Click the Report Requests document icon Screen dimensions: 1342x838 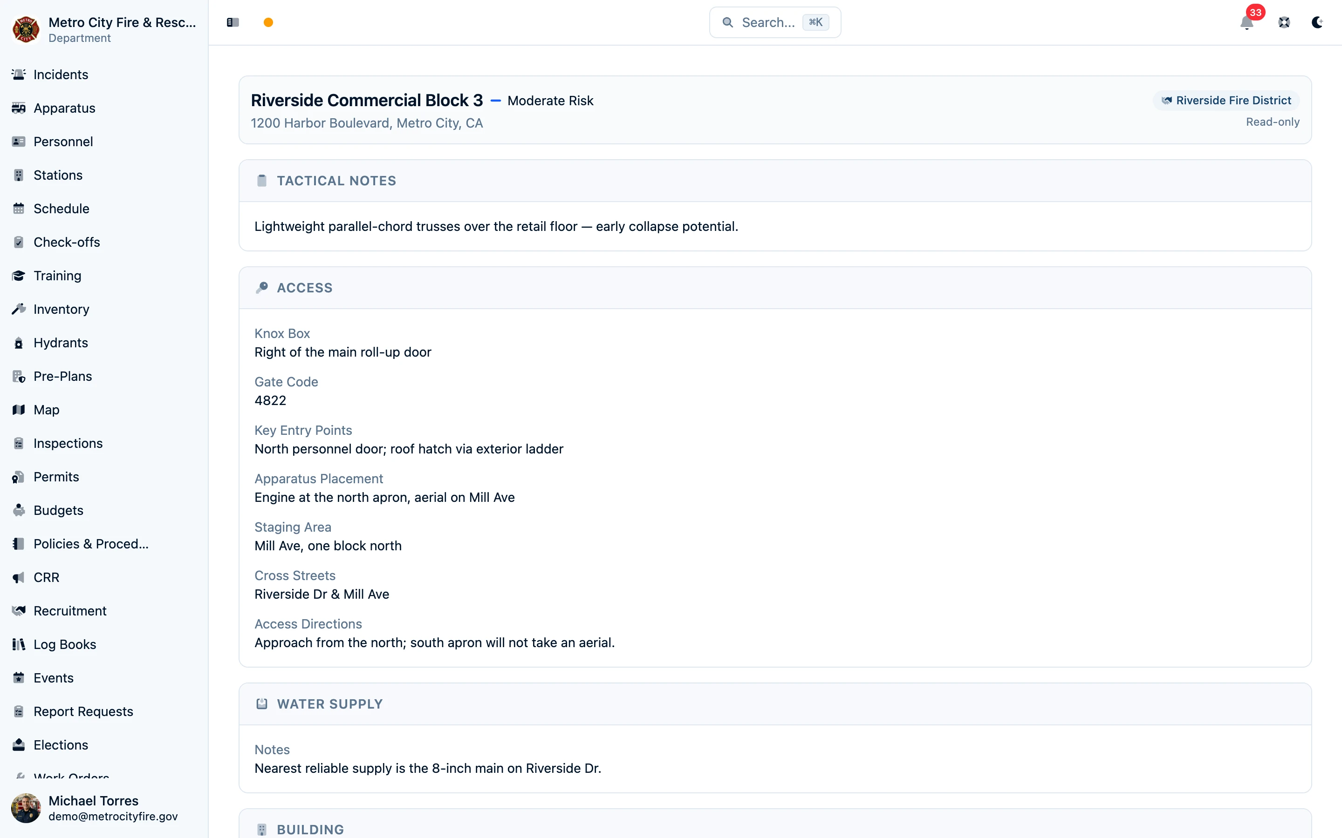click(x=19, y=712)
